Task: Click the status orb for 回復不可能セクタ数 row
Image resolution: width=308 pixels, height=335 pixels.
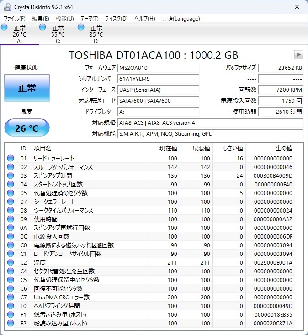Action: tap(11, 288)
